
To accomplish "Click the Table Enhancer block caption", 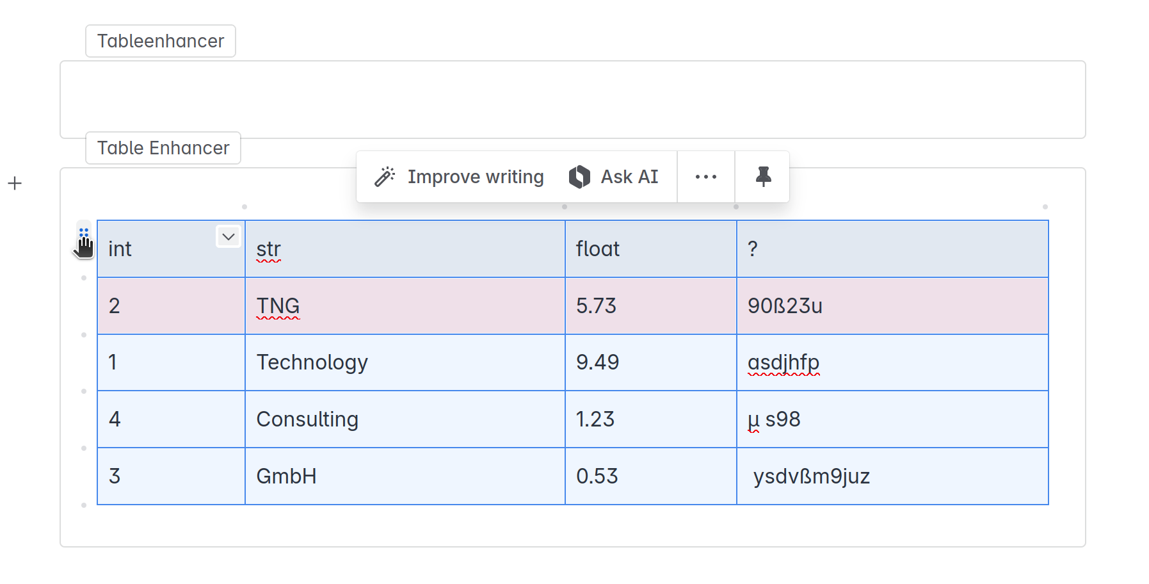I will (163, 148).
